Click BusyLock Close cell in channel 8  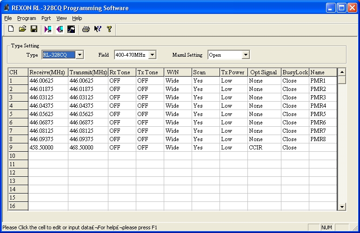295,139
